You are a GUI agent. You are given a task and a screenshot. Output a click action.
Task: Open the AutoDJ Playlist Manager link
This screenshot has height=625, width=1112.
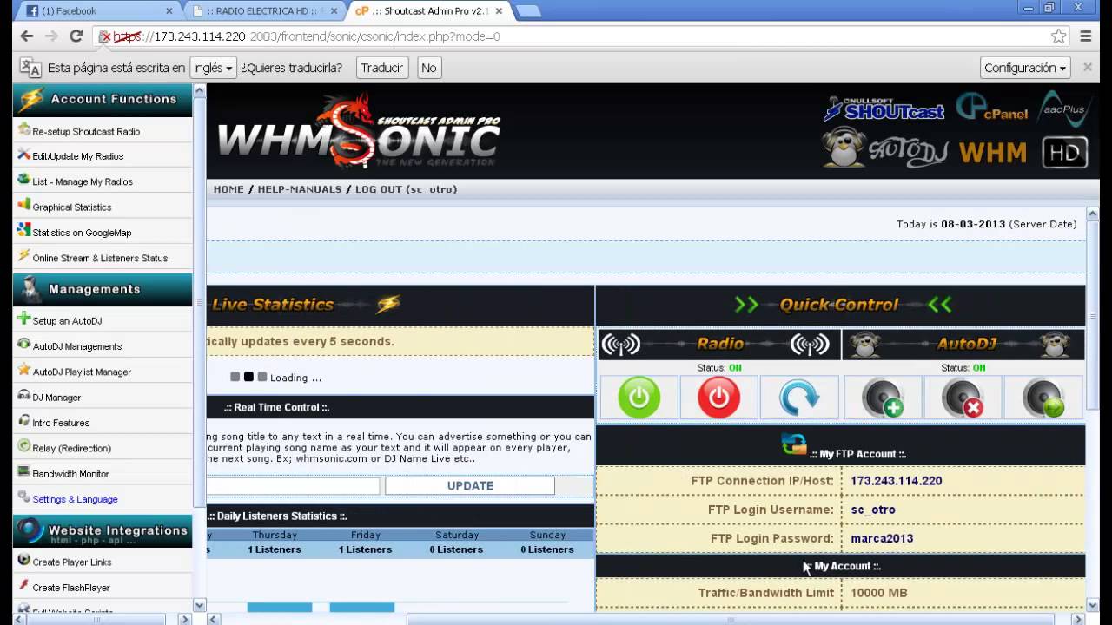point(82,372)
